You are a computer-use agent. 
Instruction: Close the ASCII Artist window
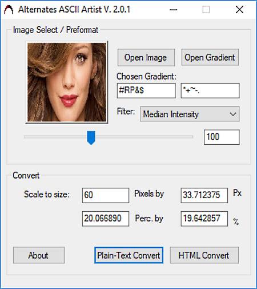[239, 10]
